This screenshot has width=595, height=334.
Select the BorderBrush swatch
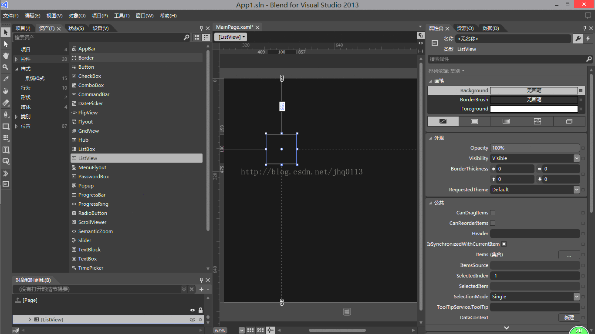coord(534,100)
